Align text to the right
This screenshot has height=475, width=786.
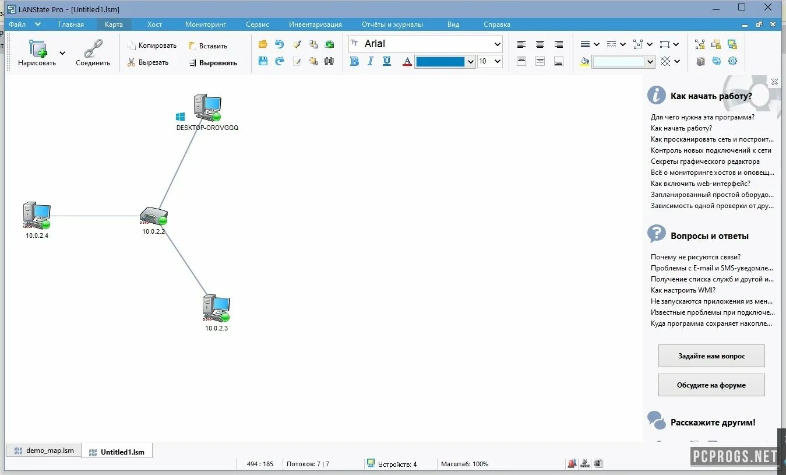559,44
